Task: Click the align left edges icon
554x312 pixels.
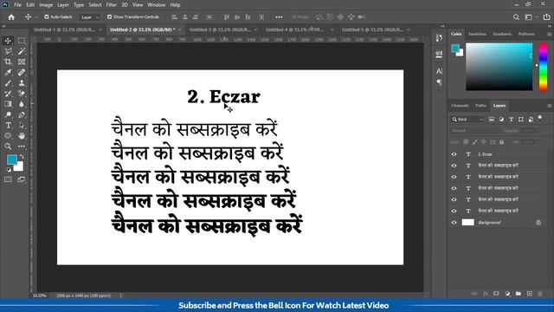Action: pyautogui.click(x=174, y=17)
